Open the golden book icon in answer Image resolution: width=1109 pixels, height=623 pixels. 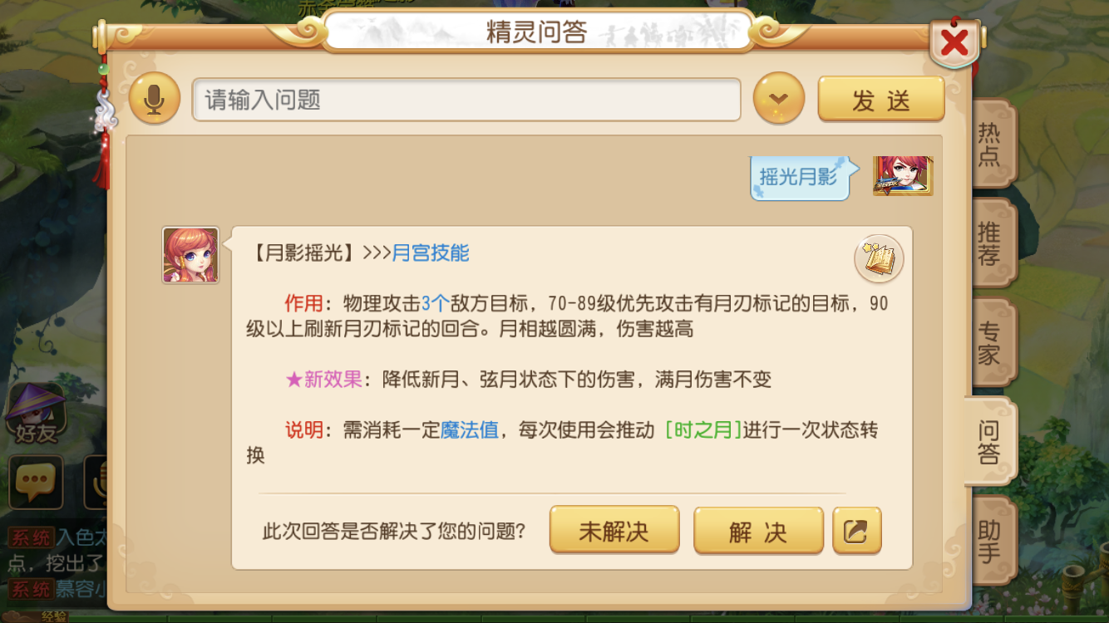(x=879, y=259)
